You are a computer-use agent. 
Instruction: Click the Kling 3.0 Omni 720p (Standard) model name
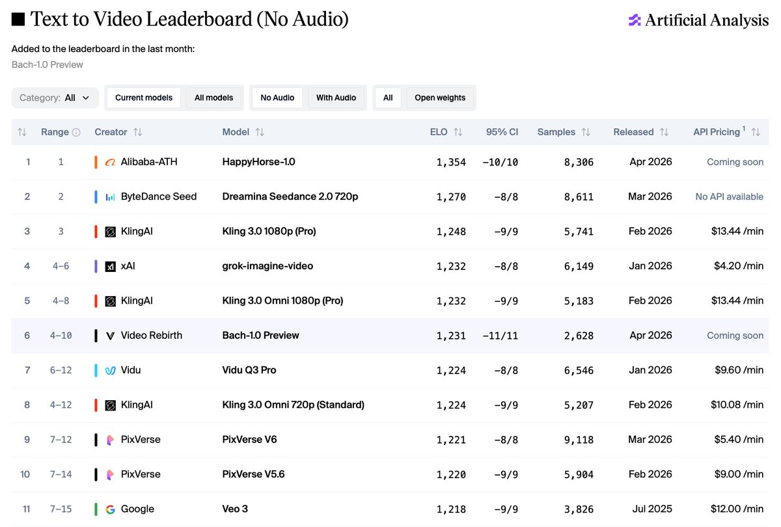tap(293, 405)
